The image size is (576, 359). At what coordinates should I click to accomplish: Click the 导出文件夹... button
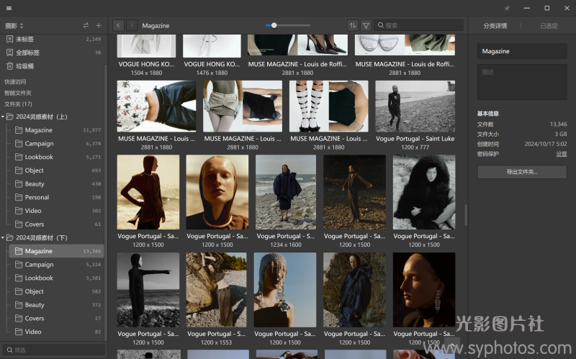click(522, 172)
